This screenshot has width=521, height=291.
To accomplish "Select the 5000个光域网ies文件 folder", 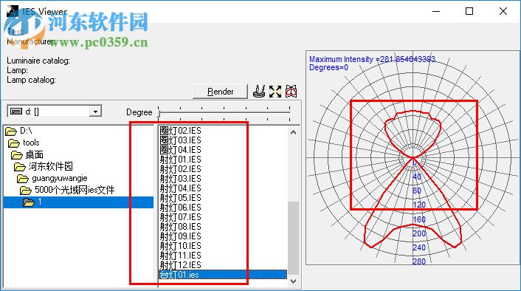I will pyautogui.click(x=75, y=190).
